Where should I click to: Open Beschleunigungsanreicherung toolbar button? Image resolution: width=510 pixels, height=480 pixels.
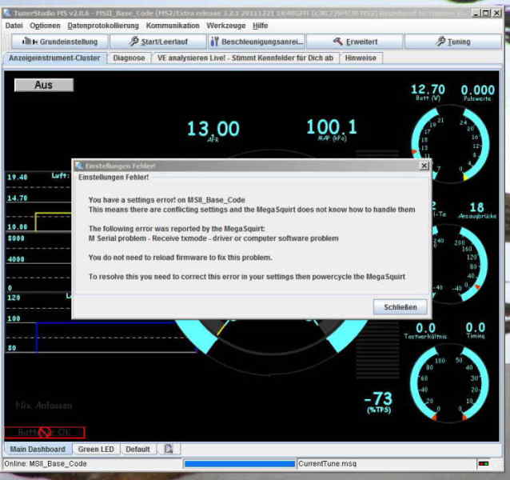[x=254, y=42]
